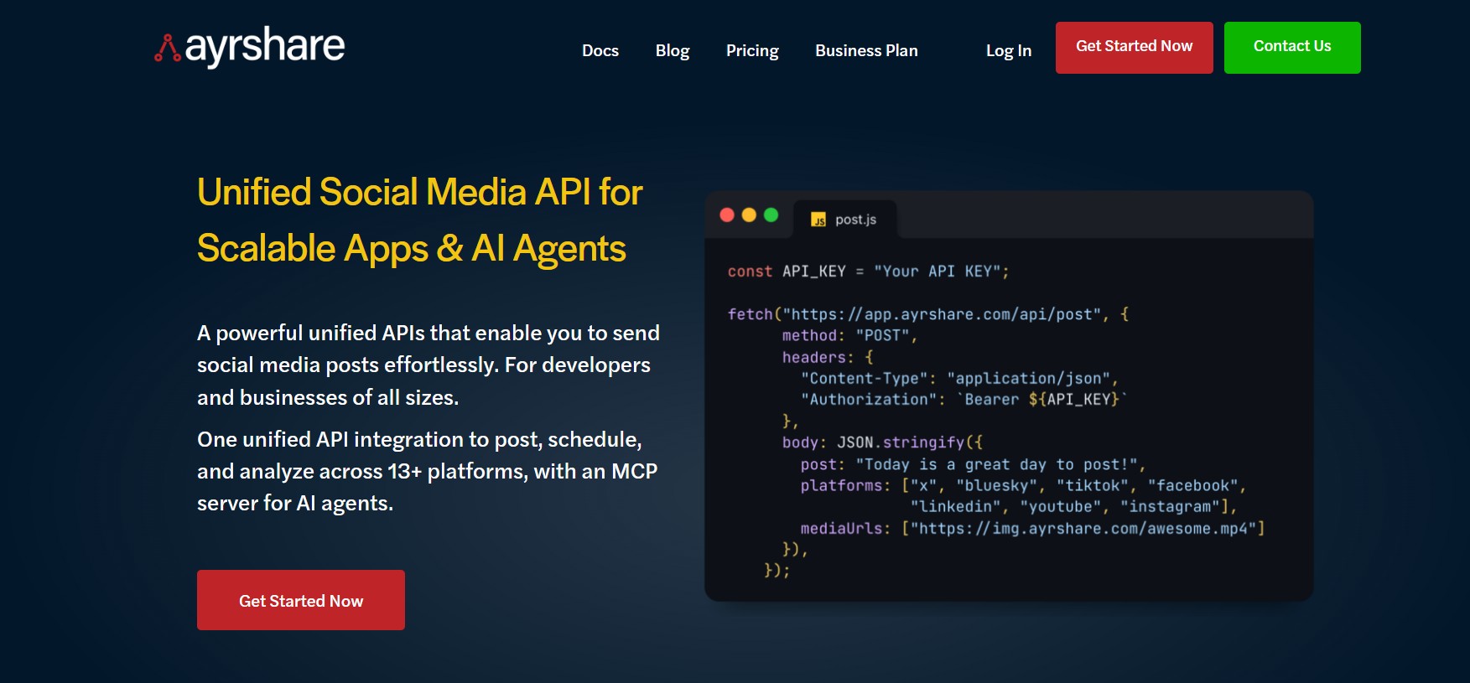Click the platforms line with "bluesky"
Image resolution: width=1470 pixels, height=683 pixels.
tap(1023, 485)
